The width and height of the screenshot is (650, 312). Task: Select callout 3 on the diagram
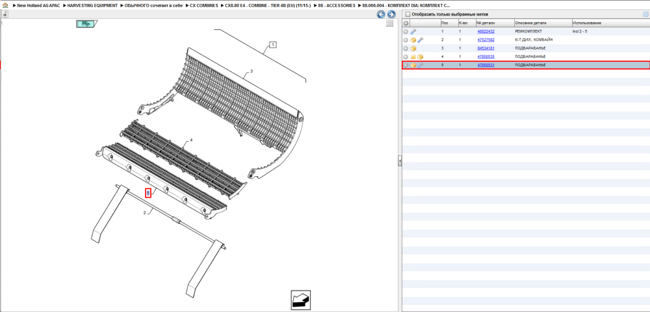251,71
